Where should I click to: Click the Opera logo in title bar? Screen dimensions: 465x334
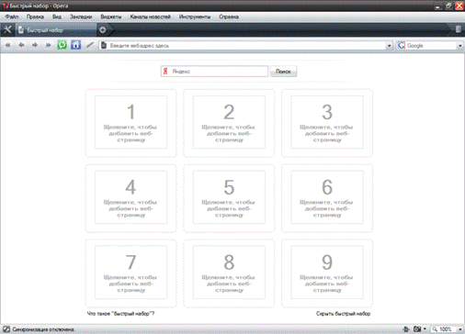(5, 6)
